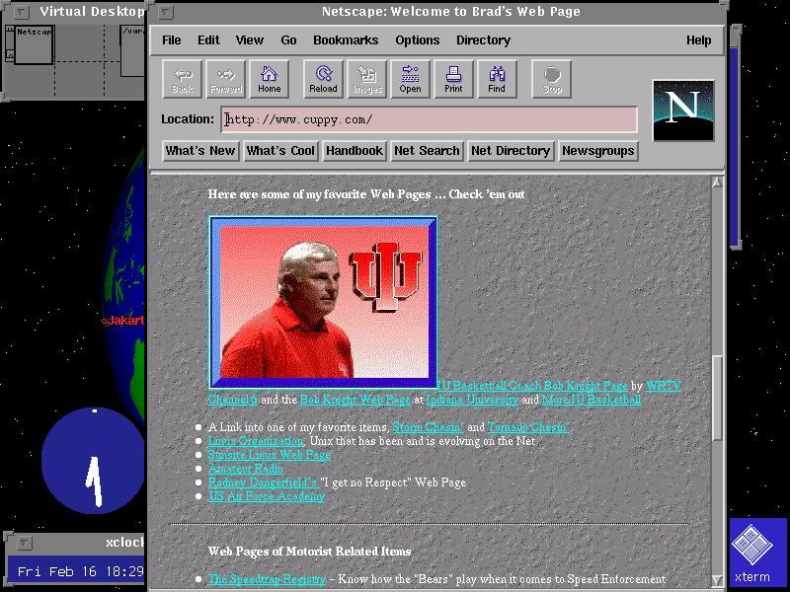Open the Edit menu

(208, 40)
